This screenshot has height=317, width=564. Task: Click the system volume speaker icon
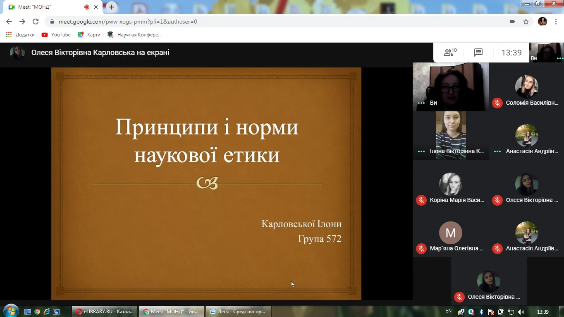[521, 312]
